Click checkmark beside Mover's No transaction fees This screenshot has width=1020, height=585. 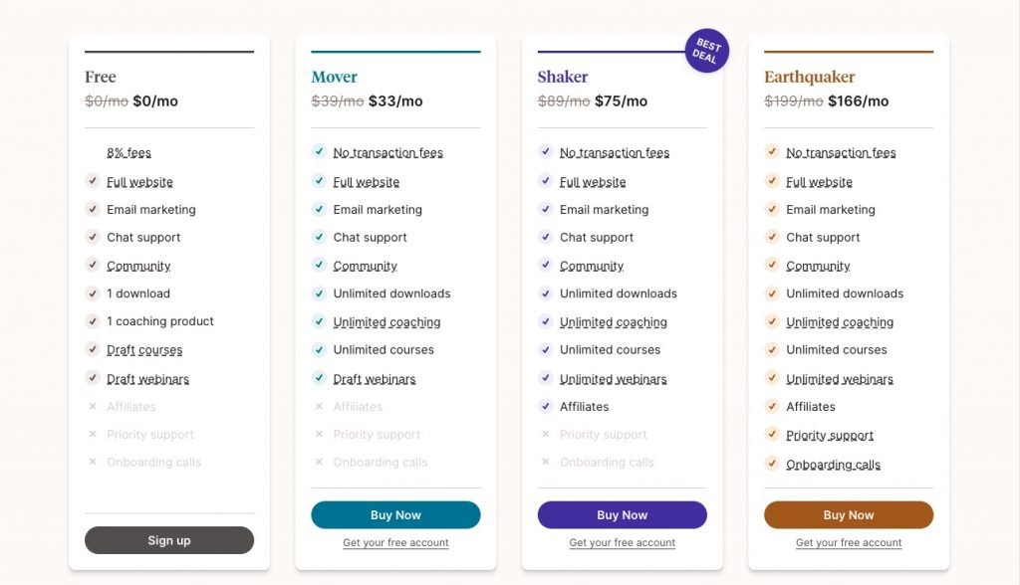click(x=319, y=151)
